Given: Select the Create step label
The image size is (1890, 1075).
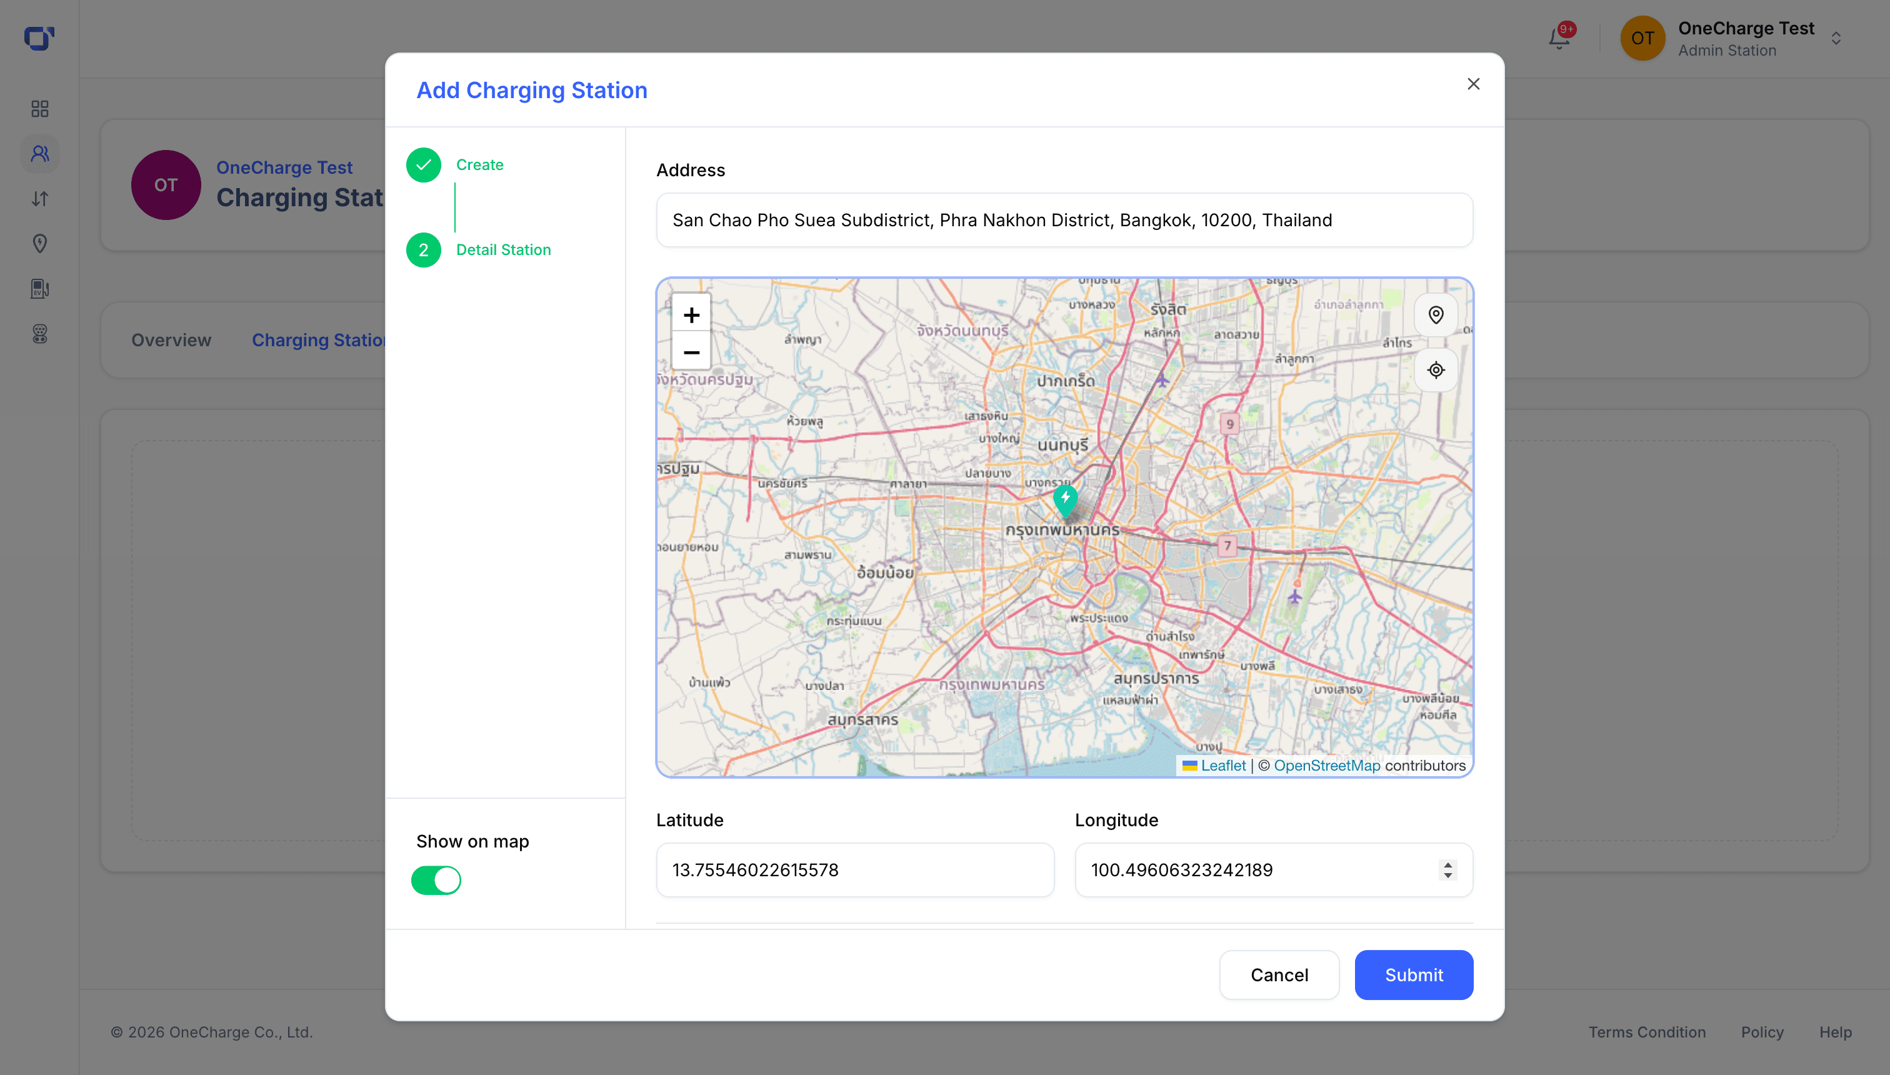Looking at the screenshot, I should 479,164.
